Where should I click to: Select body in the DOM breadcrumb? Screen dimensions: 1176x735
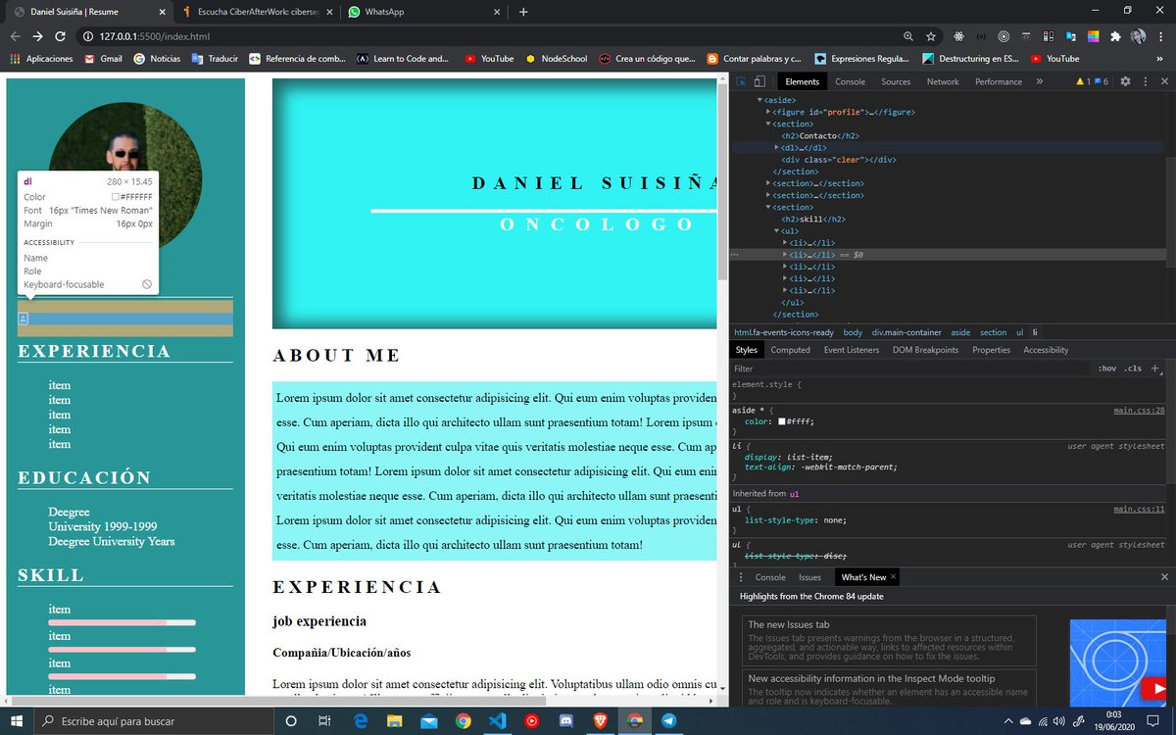point(853,332)
